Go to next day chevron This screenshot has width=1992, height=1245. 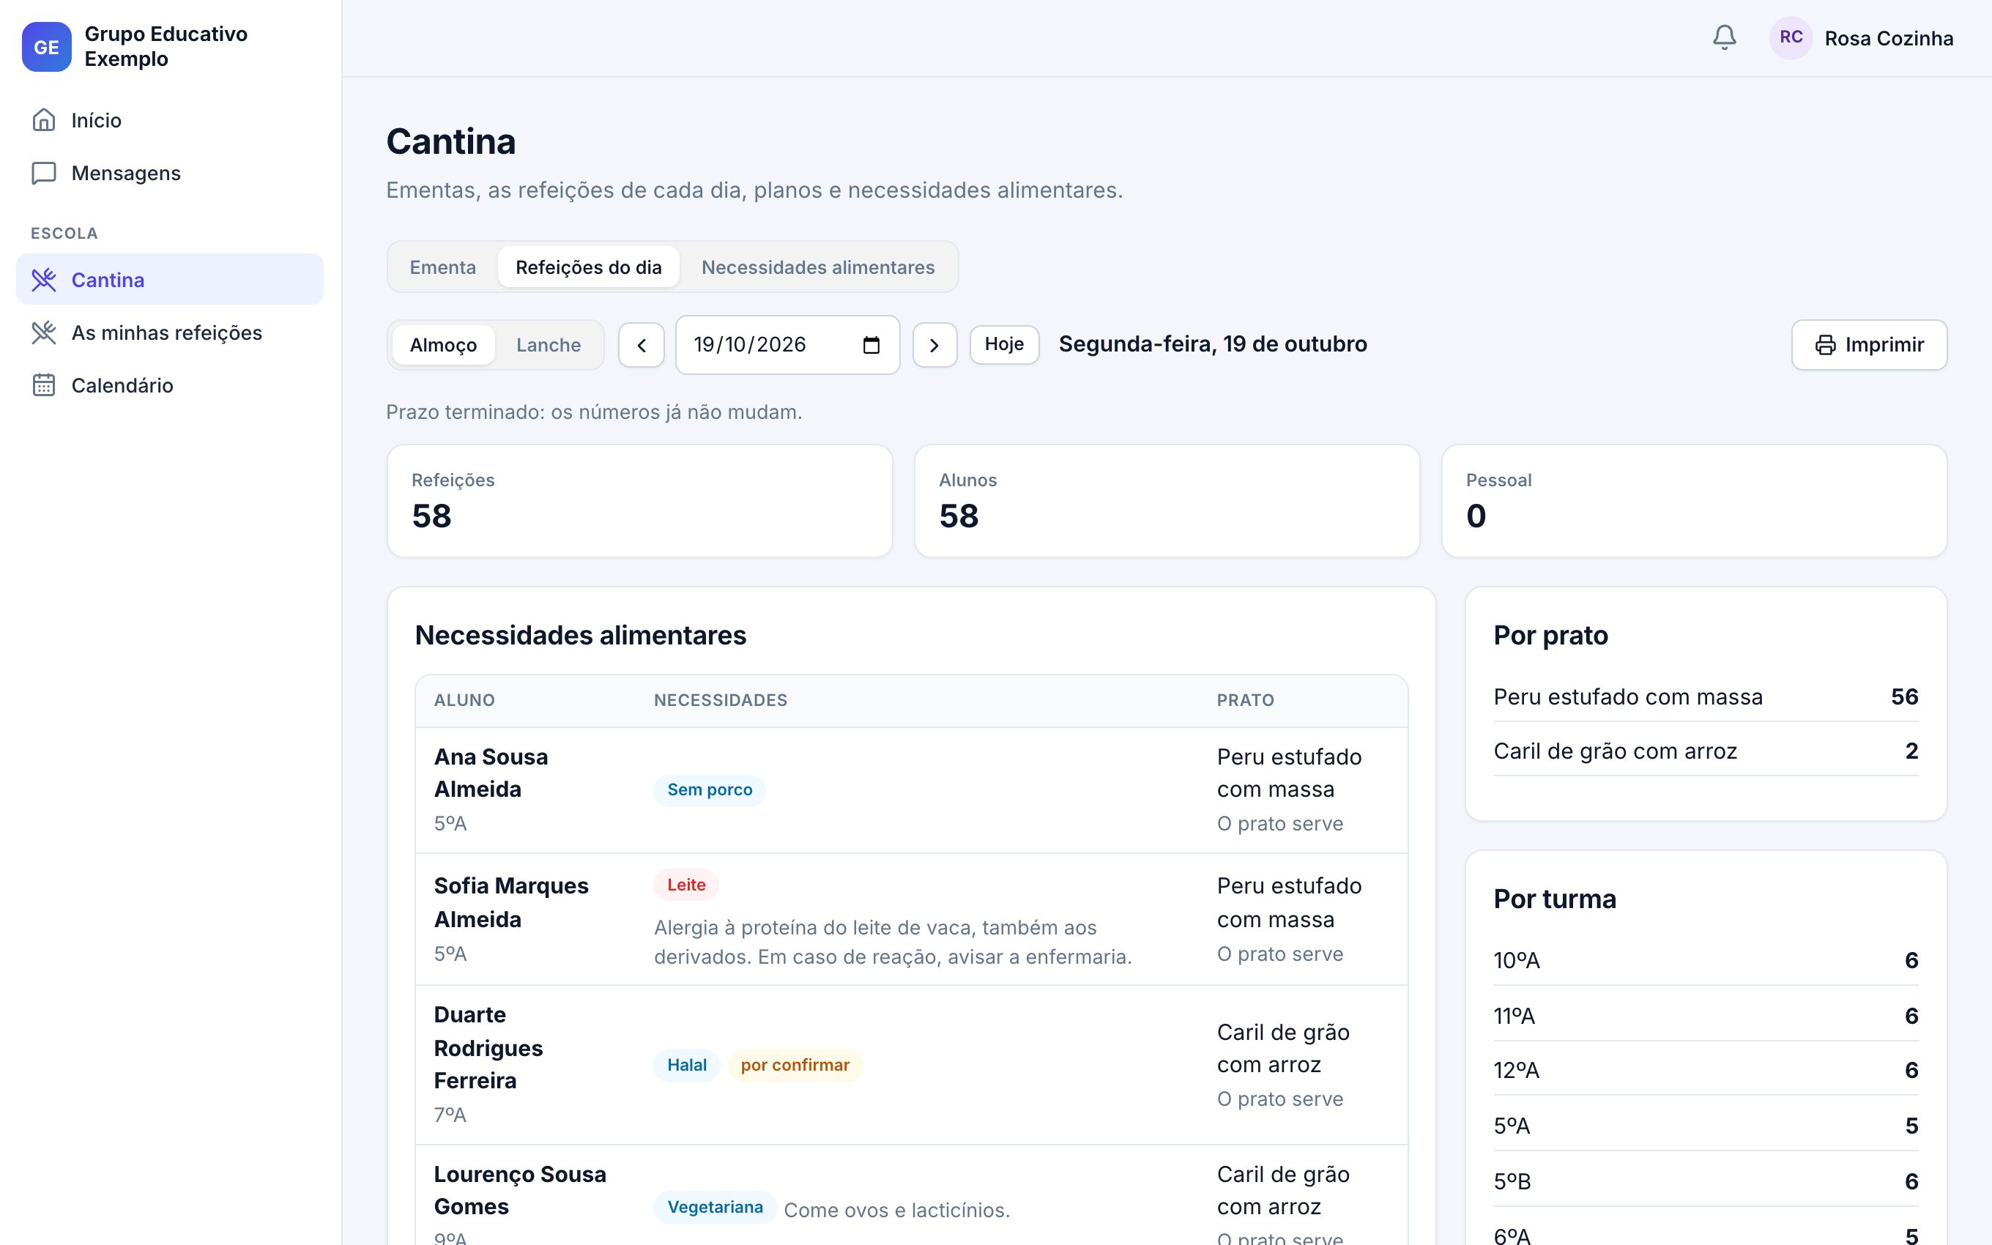(934, 345)
